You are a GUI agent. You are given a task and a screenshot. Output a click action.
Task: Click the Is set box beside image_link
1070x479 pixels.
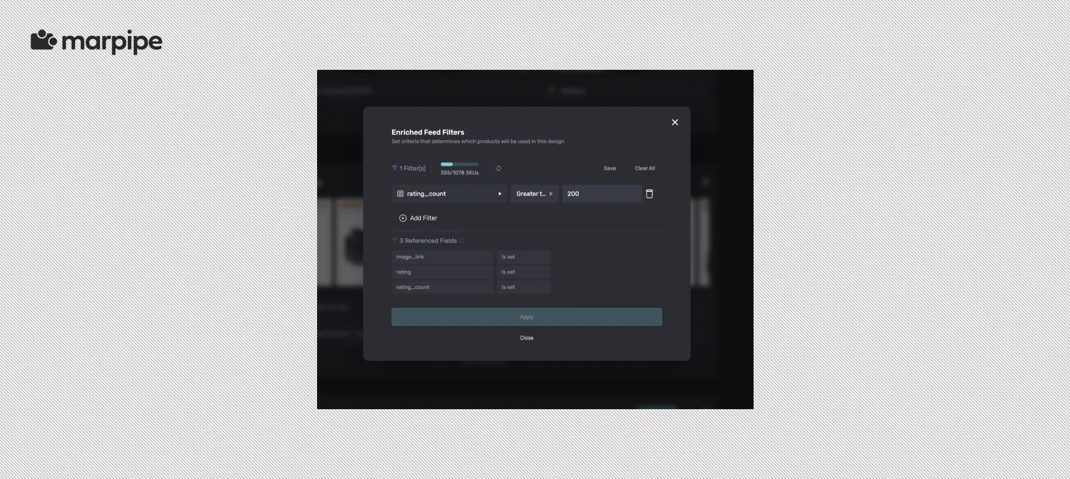[524, 257]
